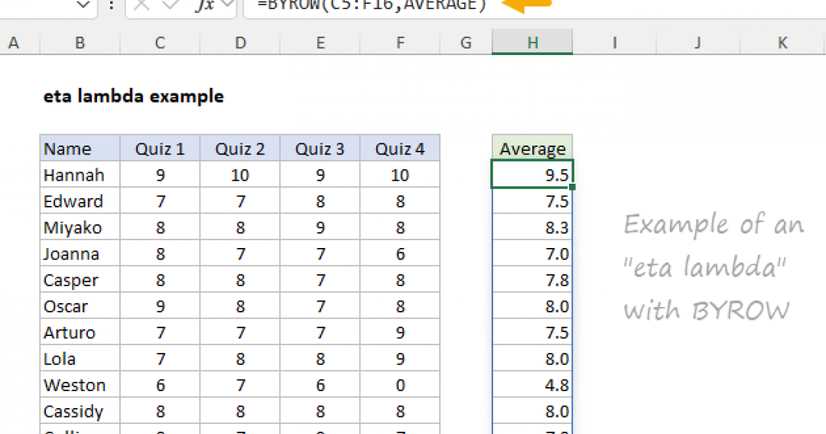Select Lola's average cell showing 8.0
The image size is (826, 434).
(532, 358)
